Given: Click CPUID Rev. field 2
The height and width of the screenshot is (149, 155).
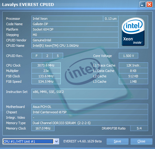Looking at the screenshot, I should pyautogui.click(x=47, y=56).
